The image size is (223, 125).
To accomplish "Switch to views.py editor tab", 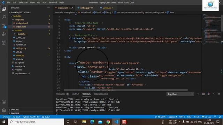I will (x=107, y=8).
